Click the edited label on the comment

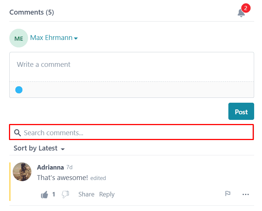pyautogui.click(x=98, y=178)
